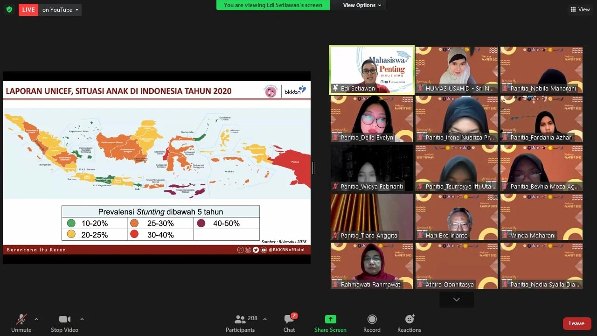Image resolution: width=597 pixels, height=336 pixels.
Task: Toggle the Chat panel
Action: pyautogui.click(x=289, y=323)
